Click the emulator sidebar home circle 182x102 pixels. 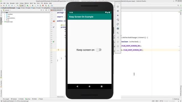(x=118, y=42)
